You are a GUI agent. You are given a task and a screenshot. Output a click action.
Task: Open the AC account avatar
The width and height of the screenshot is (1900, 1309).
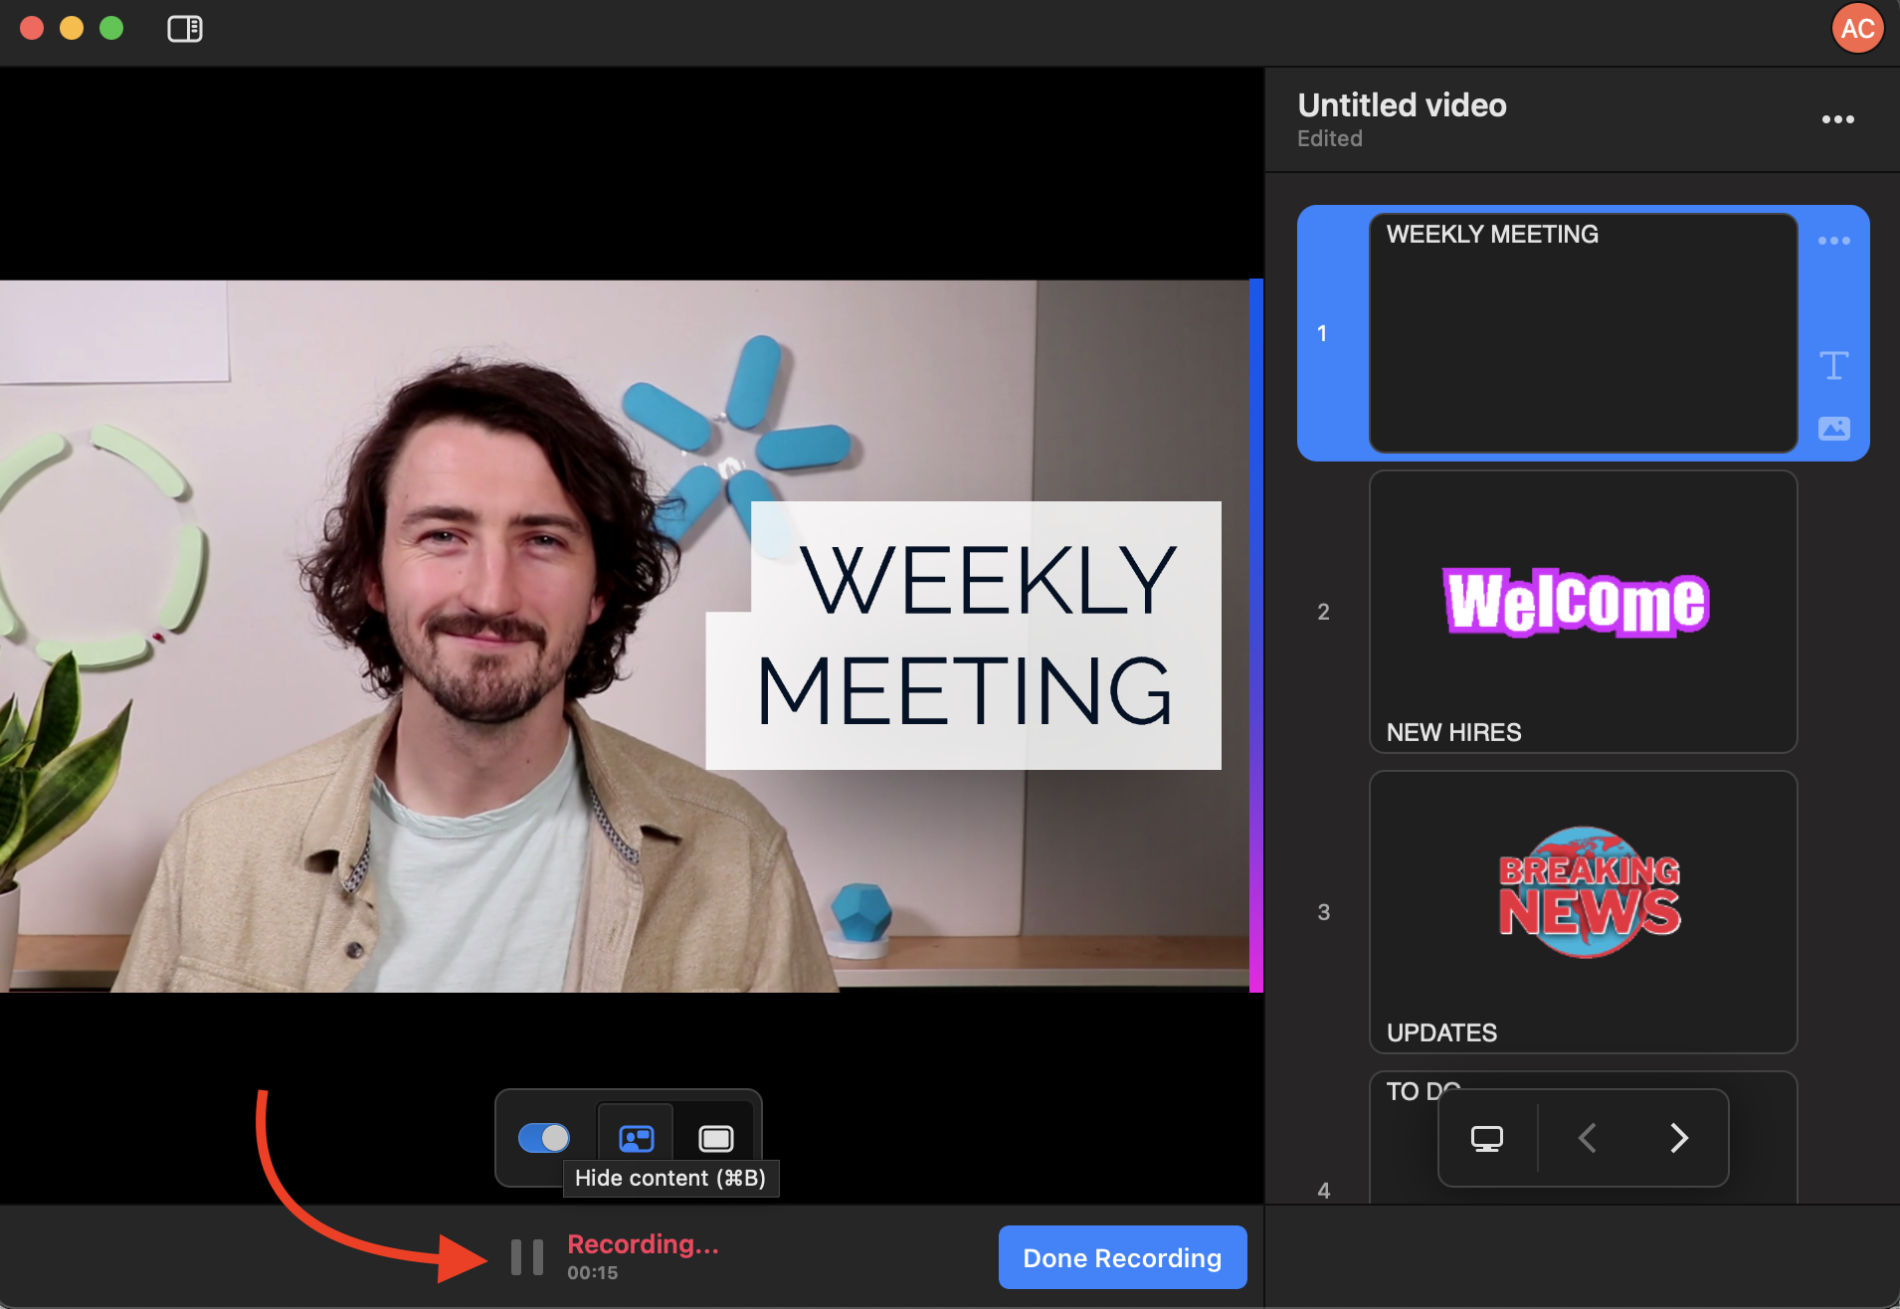pos(1856,29)
